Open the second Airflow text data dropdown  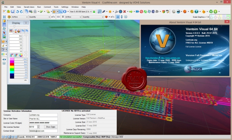tap(73, 17)
